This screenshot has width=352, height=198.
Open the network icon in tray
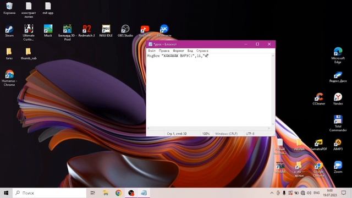coord(303,193)
